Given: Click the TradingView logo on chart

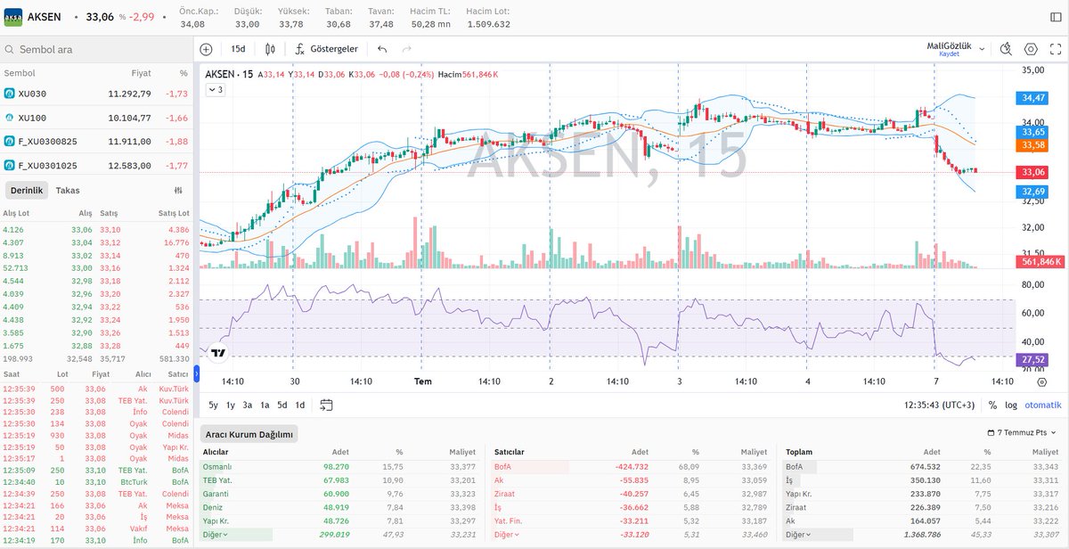Looking at the screenshot, I should [218, 353].
